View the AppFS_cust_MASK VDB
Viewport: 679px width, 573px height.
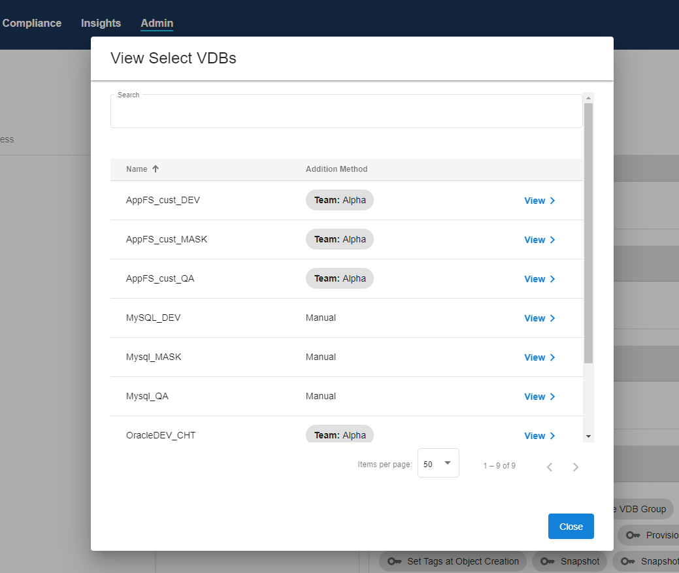tap(535, 240)
